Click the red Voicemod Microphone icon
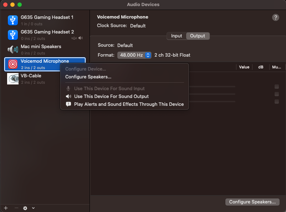This screenshot has height=212, width=286. (x=13, y=64)
